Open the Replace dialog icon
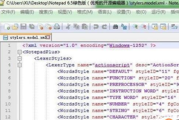This screenshot has width=179, height=120. [x=124, y=27]
